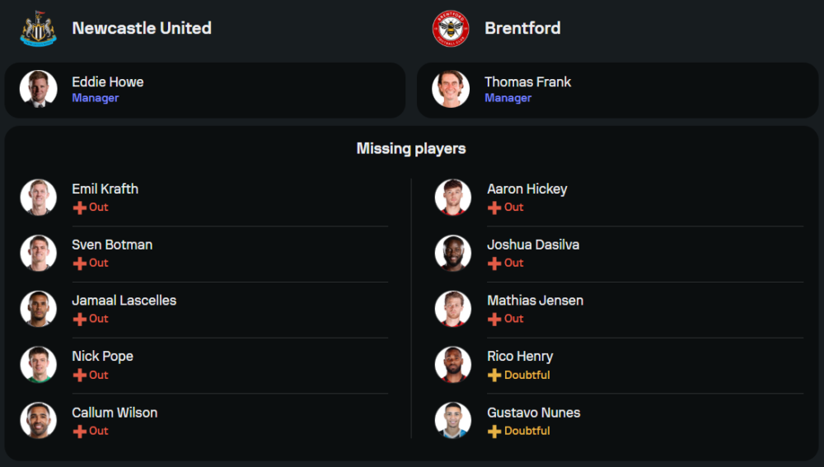
Task: Open the Brentford team name link
Action: point(522,28)
